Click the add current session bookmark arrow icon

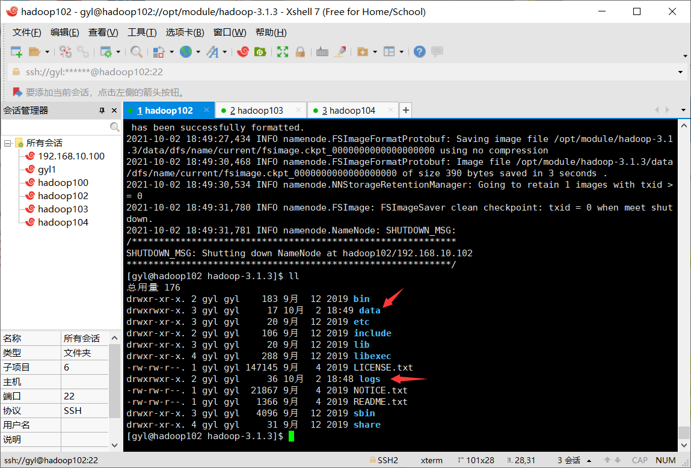pyautogui.click(x=17, y=92)
